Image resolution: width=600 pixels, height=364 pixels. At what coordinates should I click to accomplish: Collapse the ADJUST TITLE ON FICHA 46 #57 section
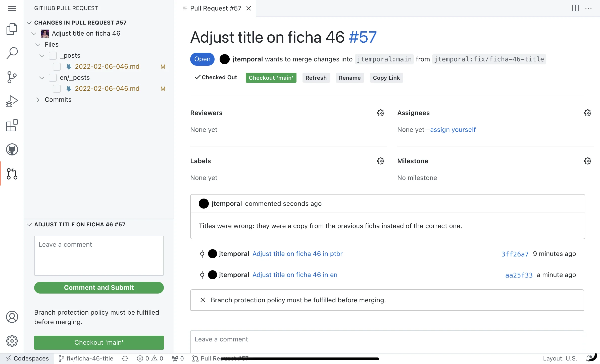29,224
